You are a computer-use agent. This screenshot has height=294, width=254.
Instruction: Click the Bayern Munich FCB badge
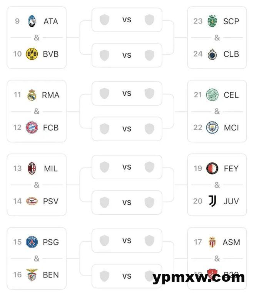[x=32, y=127]
